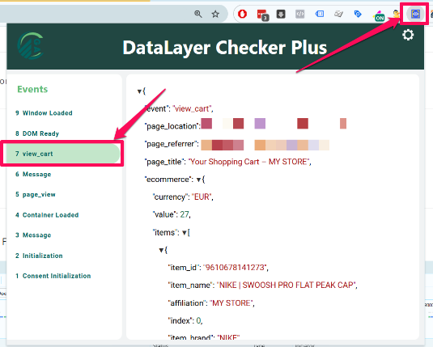
Task: Bookmark this page with the star icon
Action: pyautogui.click(x=215, y=14)
